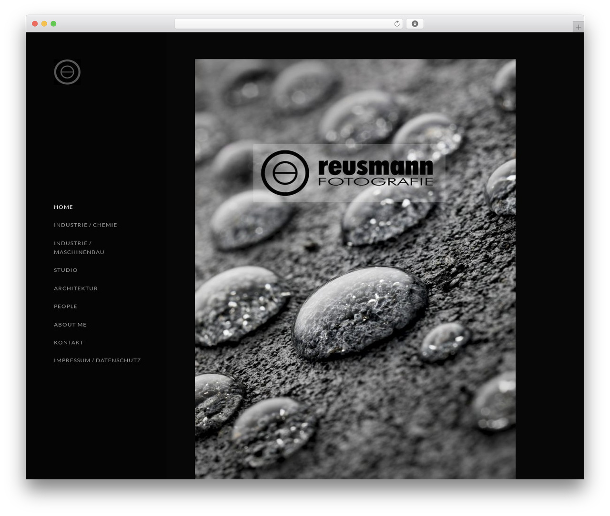Minimize the window using the yellow button
610x516 pixels.
coord(44,24)
